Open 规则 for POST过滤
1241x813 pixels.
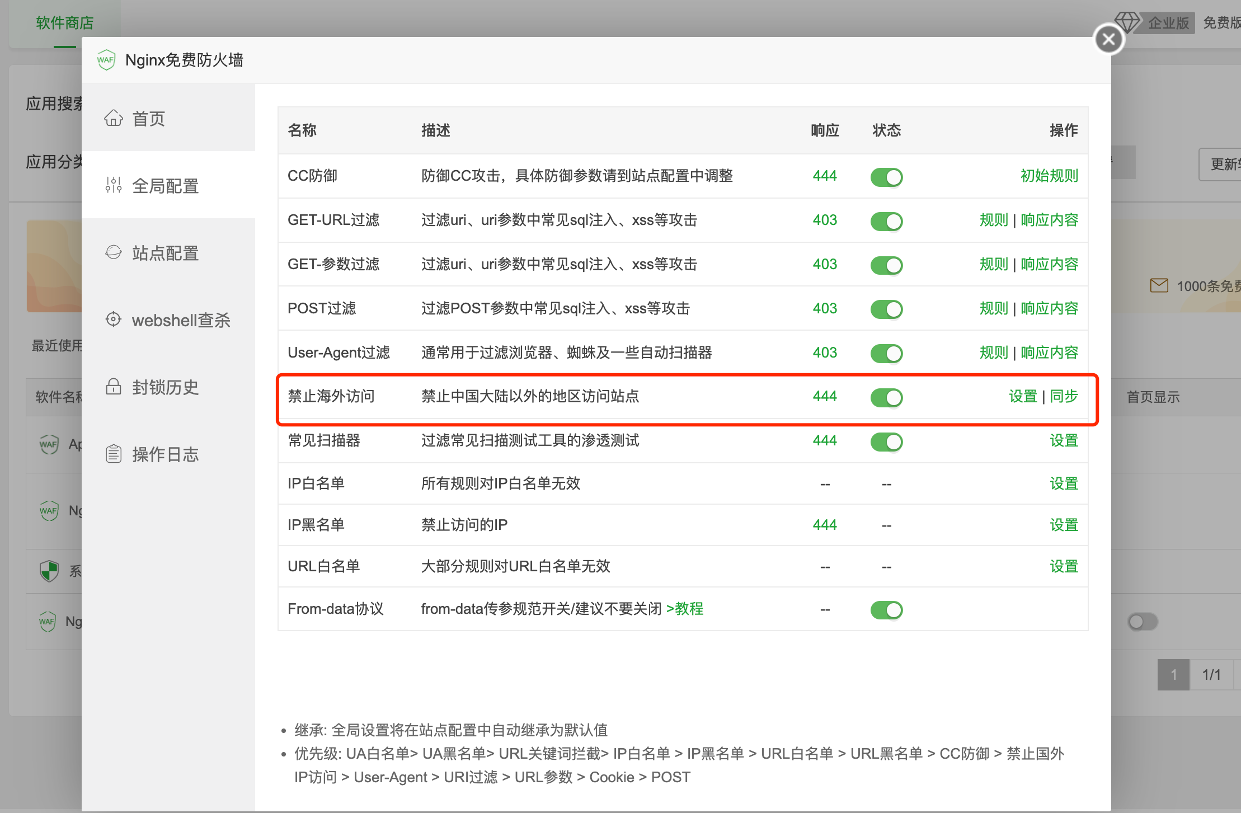click(994, 308)
